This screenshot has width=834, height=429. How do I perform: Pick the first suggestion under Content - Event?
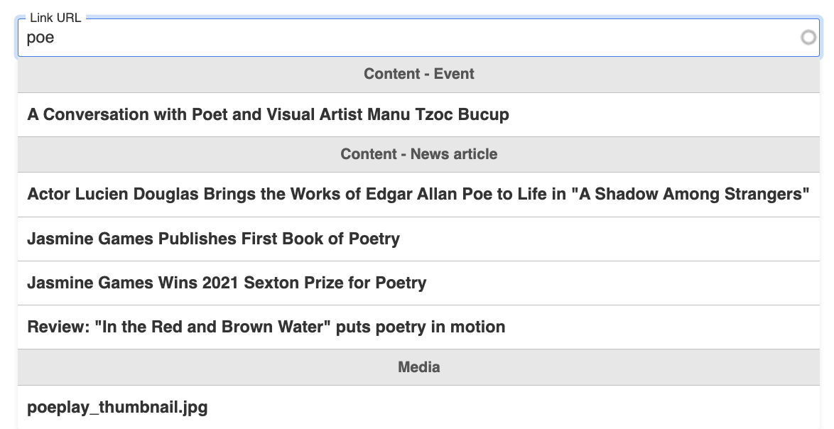point(267,114)
